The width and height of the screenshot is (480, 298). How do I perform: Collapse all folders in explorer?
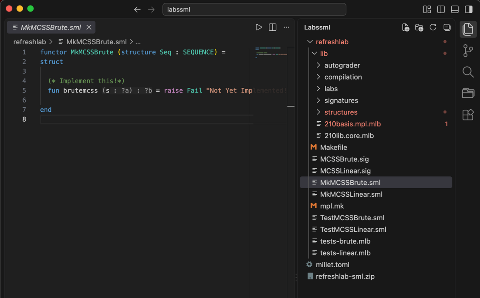(447, 28)
